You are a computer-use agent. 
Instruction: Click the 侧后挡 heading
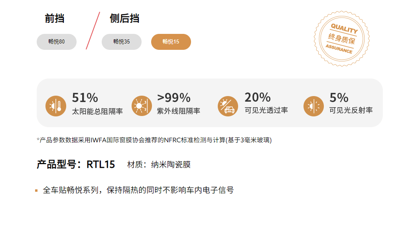pyautogui.click(x=124, y=19)
